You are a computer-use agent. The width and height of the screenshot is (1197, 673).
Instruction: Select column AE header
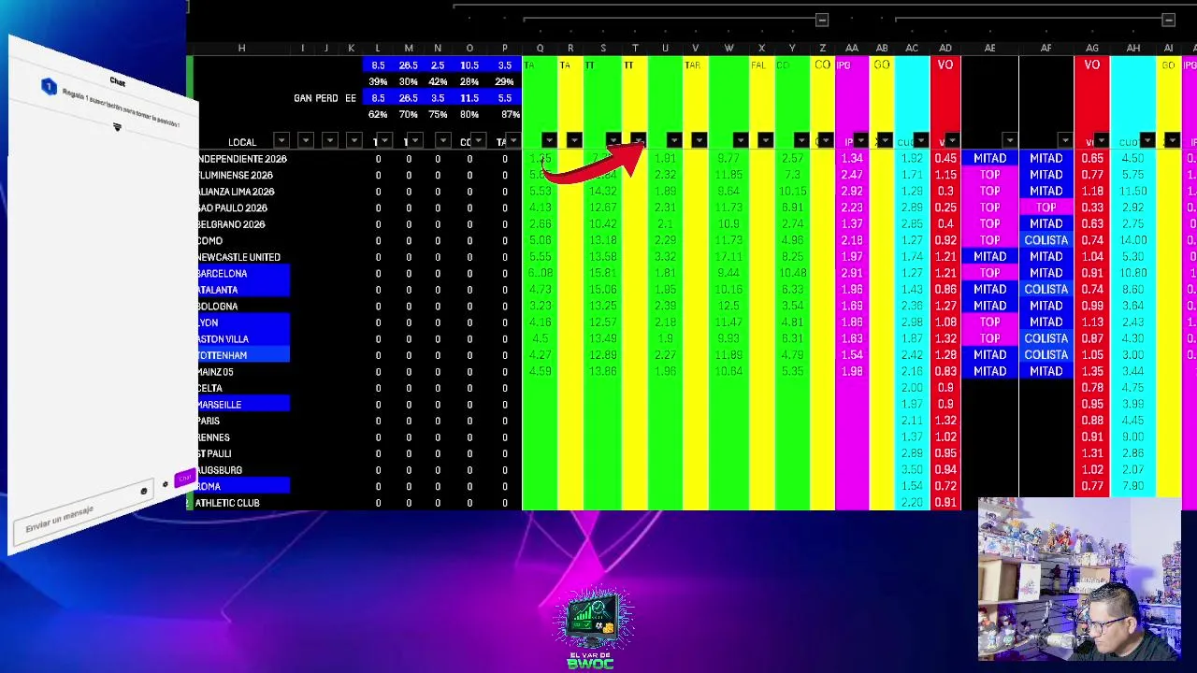(989, 49)
